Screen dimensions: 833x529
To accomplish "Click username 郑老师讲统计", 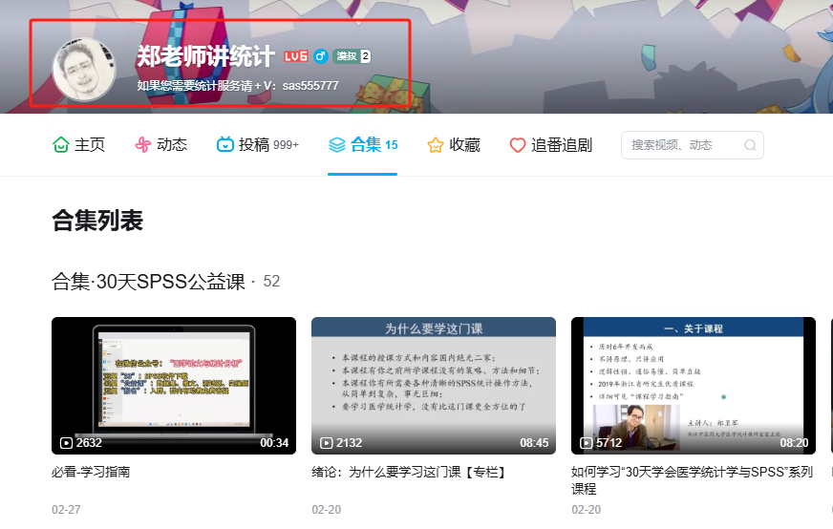I will click(x=205, y=56).
